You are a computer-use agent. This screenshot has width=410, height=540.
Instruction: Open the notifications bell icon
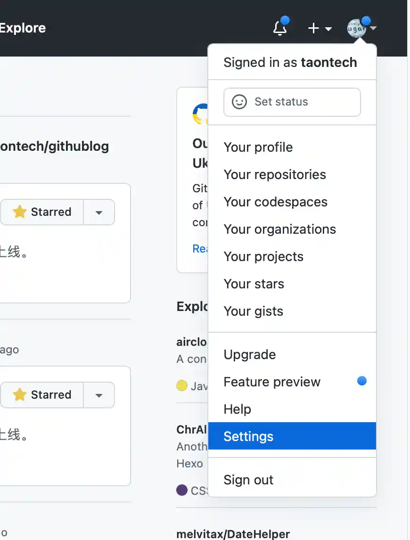(x=280, y=28)
